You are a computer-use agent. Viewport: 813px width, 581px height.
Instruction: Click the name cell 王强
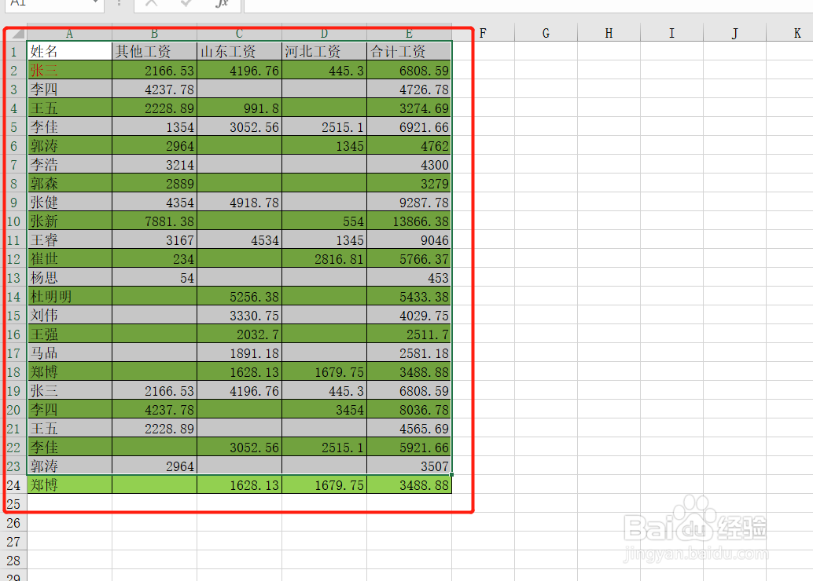pos(69,334)
